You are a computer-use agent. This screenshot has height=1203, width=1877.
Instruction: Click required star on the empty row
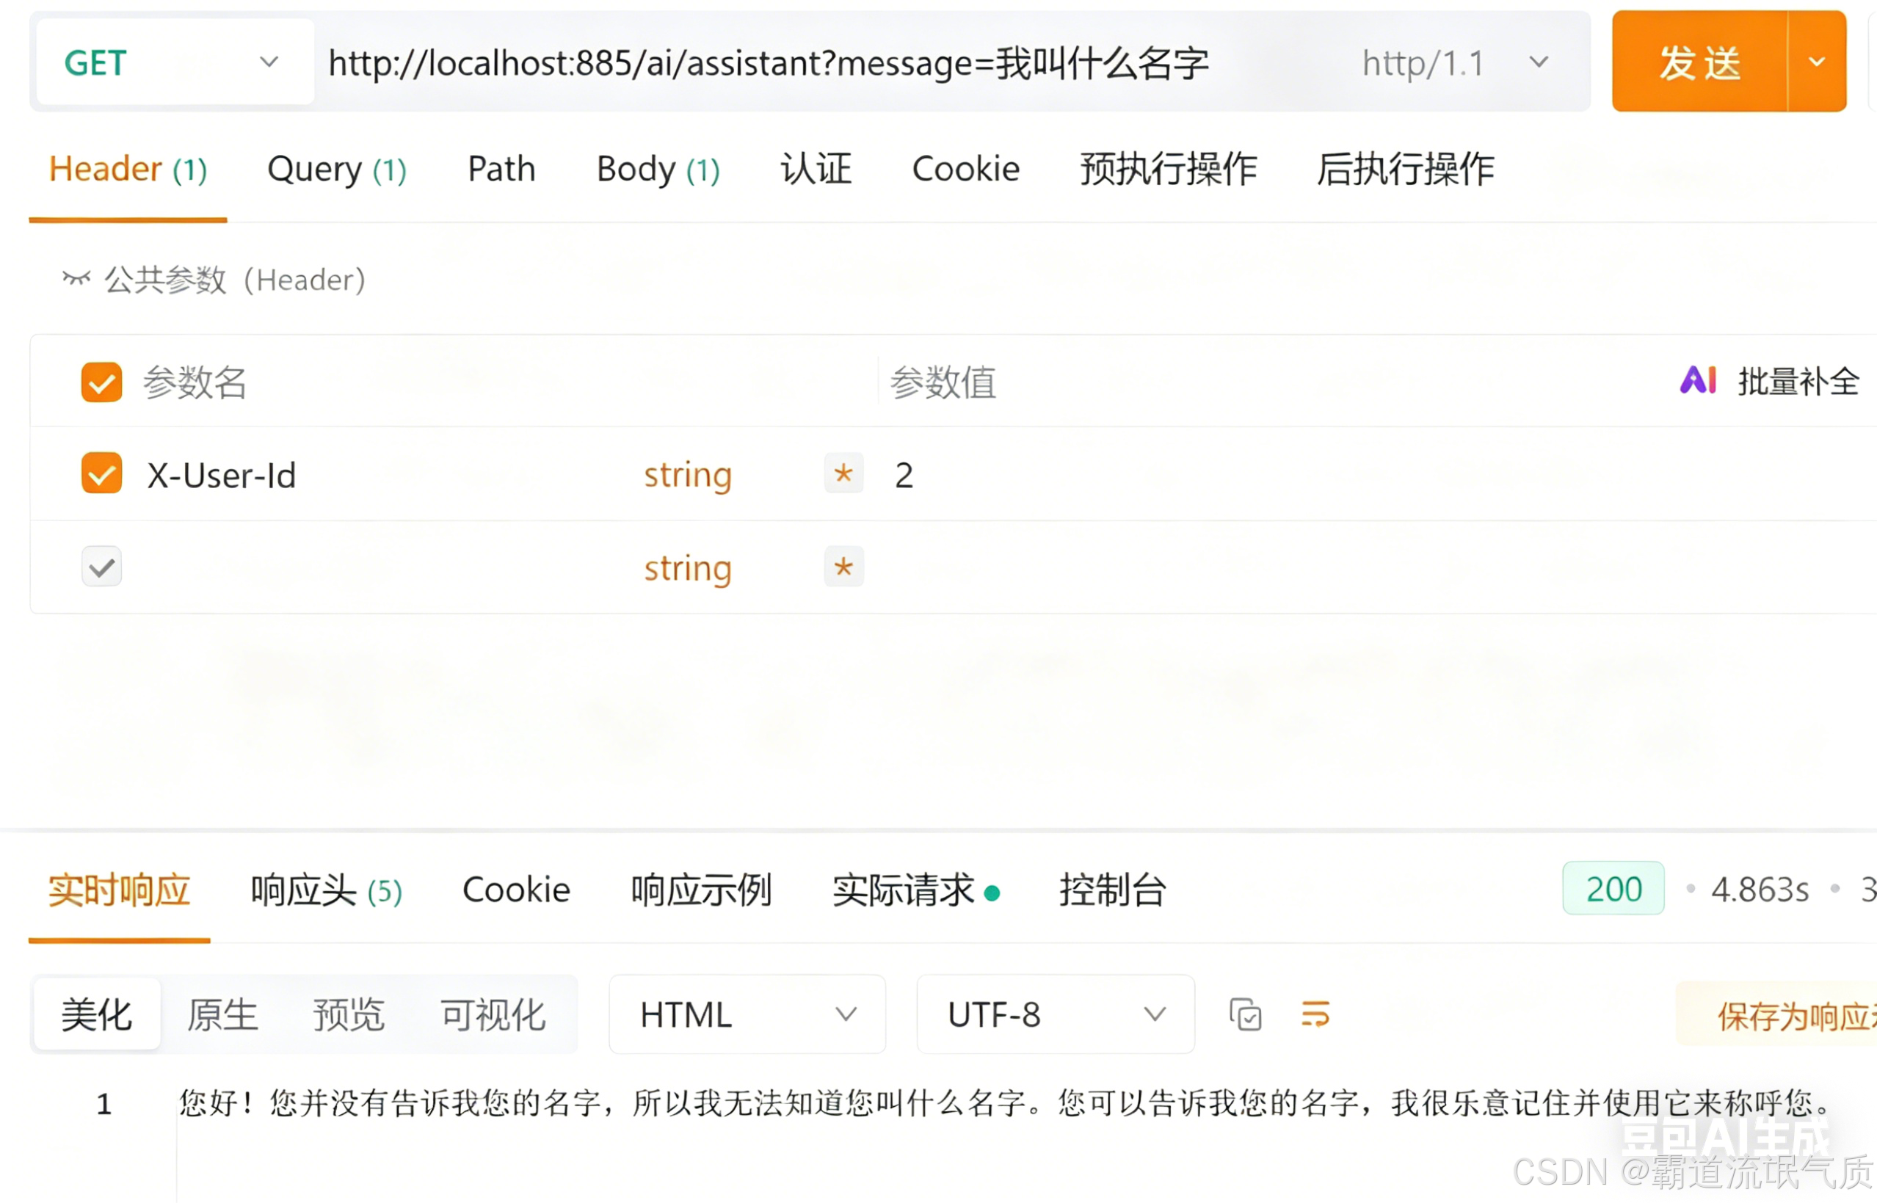[x=843, y=567]
